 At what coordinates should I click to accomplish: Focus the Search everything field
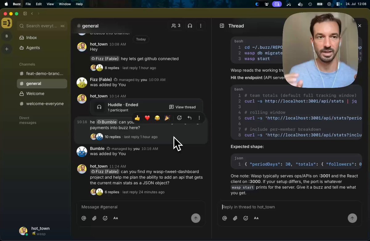(42, 26)
